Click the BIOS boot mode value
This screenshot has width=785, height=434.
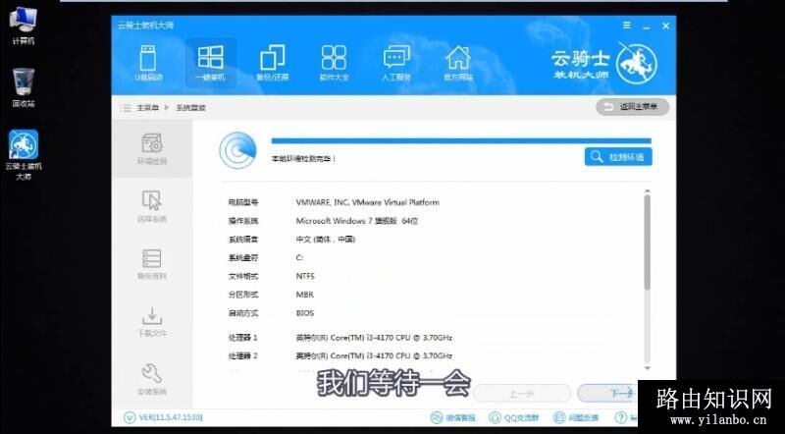tap(305, 313)
